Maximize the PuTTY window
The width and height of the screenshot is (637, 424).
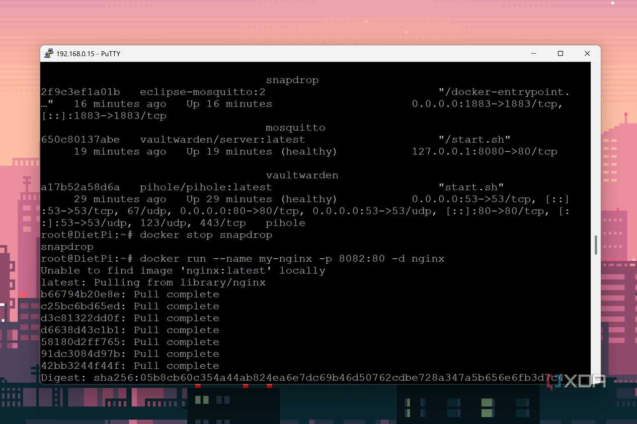click(560, 54)
